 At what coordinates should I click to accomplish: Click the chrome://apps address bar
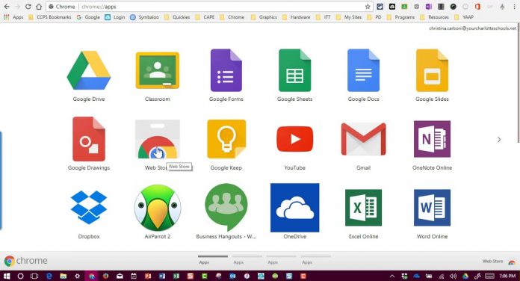[209, 7]
